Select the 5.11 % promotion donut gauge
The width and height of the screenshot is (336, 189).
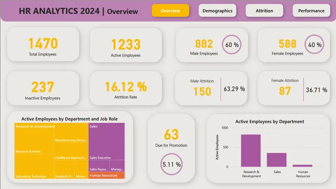(x=172, y=164)
